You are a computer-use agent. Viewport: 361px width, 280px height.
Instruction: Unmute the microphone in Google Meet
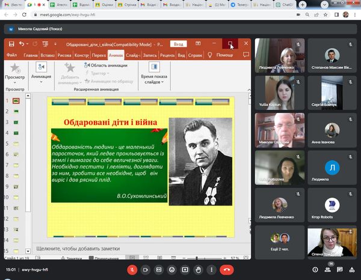[x=133, y=270]
